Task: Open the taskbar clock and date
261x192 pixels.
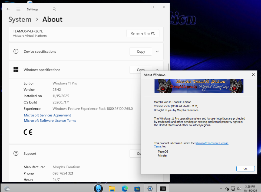Action: 250,188
